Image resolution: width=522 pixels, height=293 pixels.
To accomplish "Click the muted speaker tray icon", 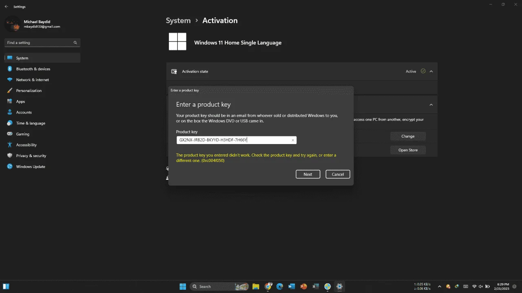I will coord(481,286).
